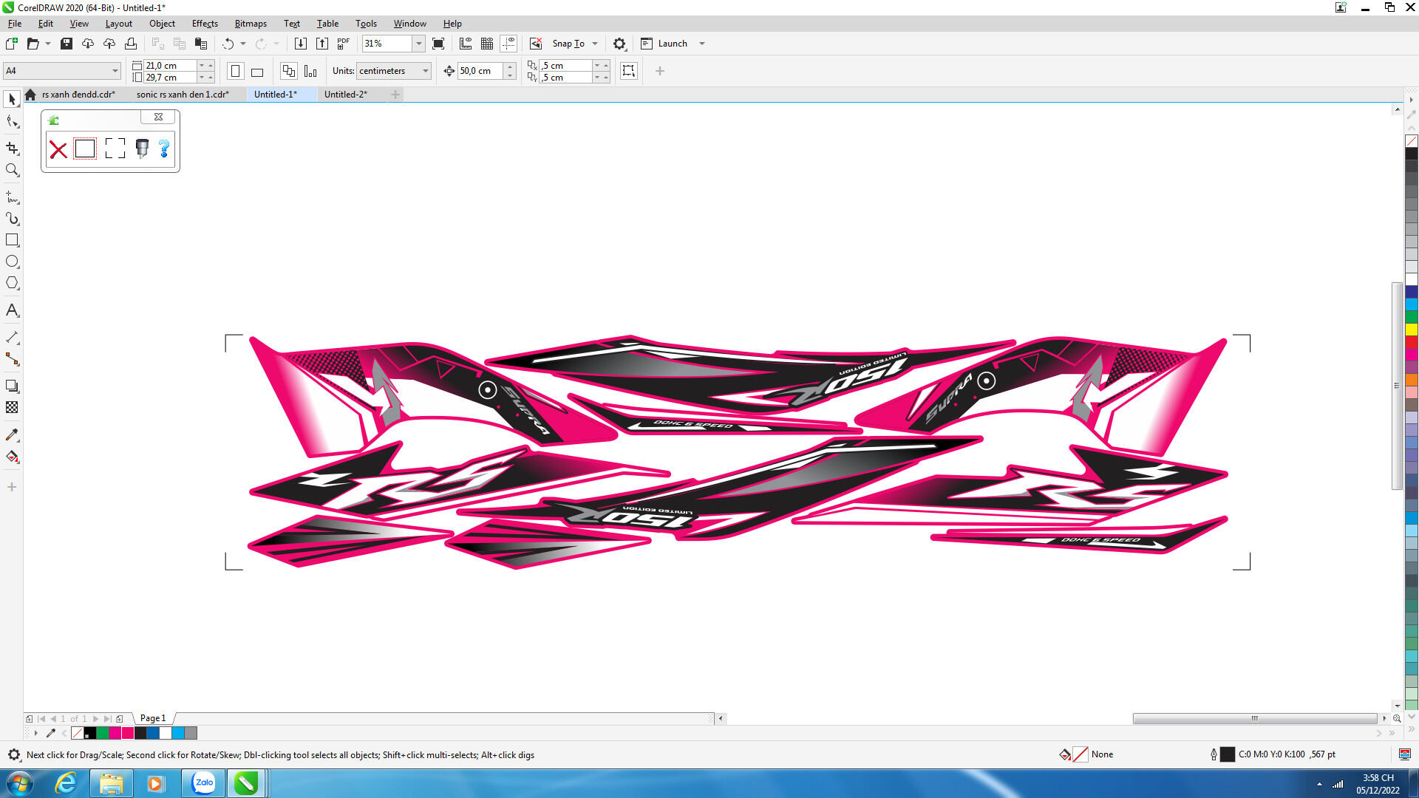Select the Shape edit tool
1419x798 pixels.
click(12, 121)
